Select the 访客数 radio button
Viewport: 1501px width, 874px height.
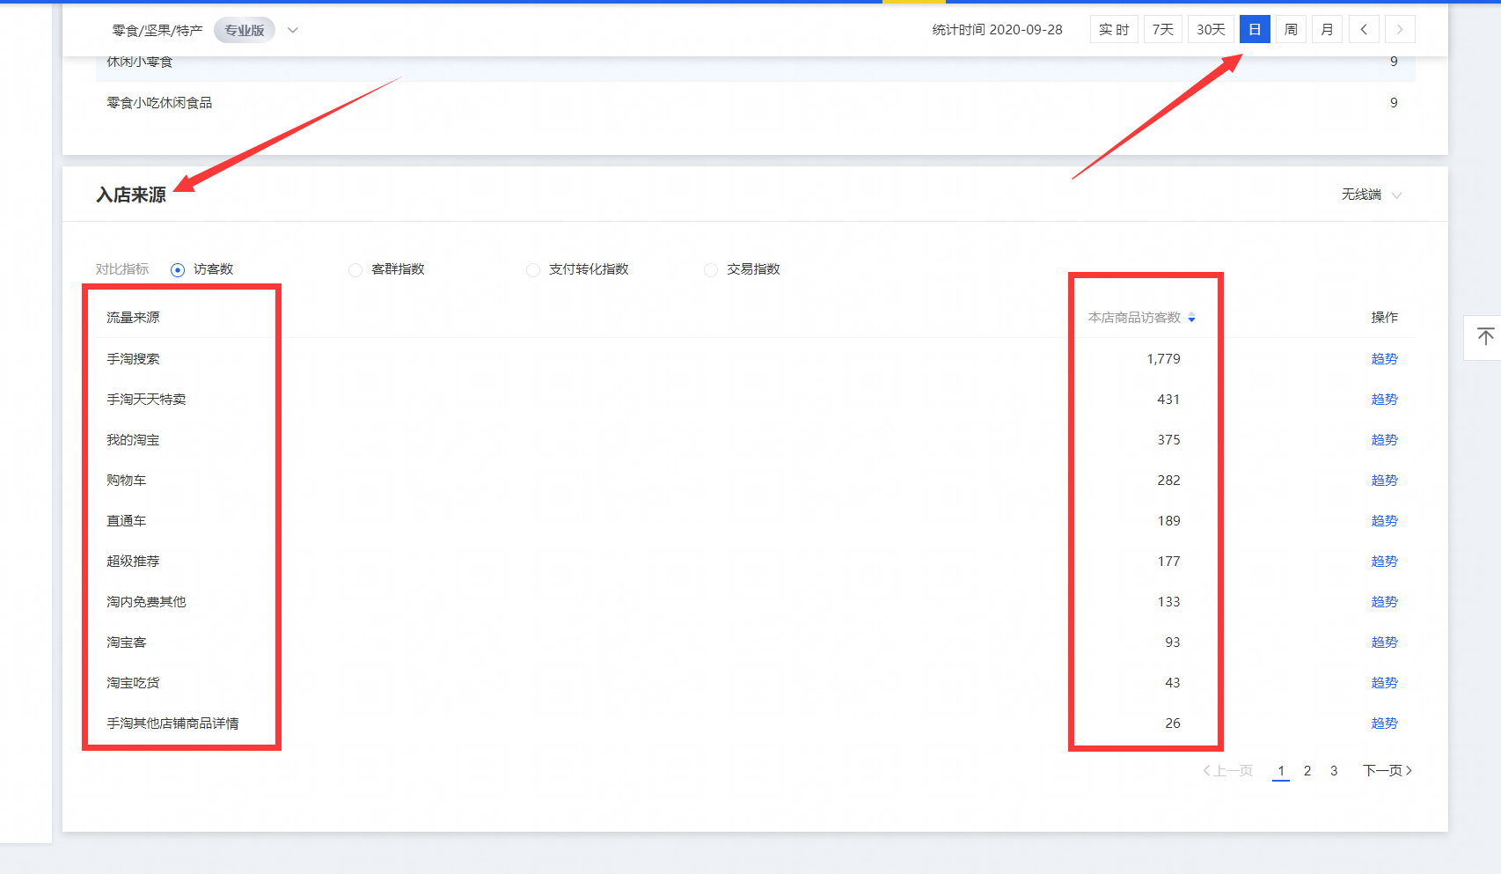click(x=178, y=270)
